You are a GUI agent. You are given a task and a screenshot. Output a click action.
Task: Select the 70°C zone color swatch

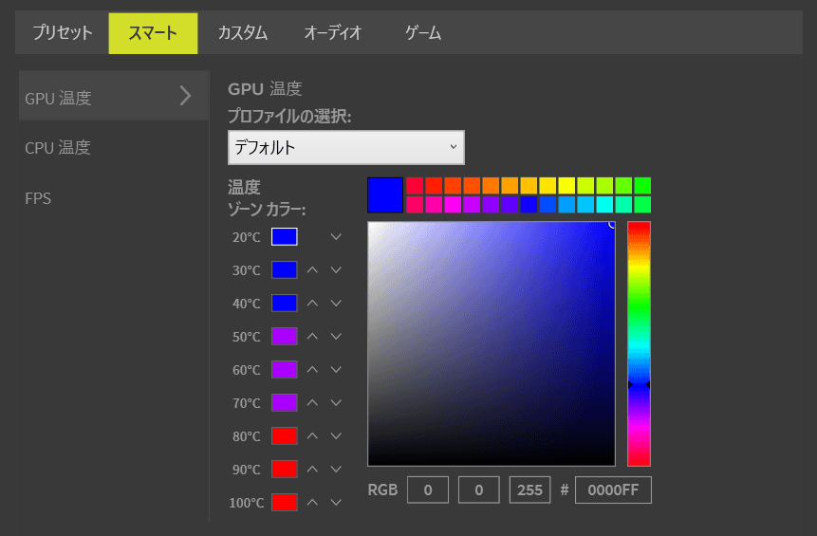[x=285, y=402]
